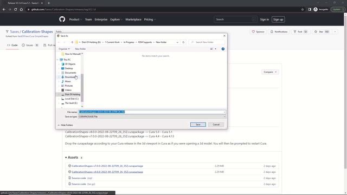Open the Saxes owner link
Screen dimensions: 347x195
point(15,31)
